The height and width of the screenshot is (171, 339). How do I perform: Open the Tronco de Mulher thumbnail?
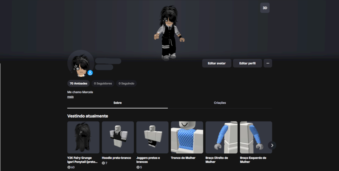click(x=187, y=137)
